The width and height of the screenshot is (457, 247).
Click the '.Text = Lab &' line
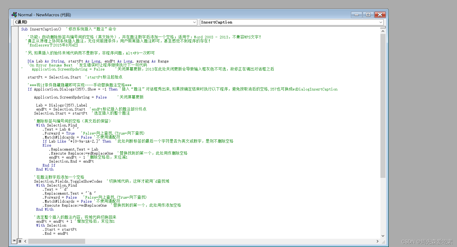click(60, 129)
